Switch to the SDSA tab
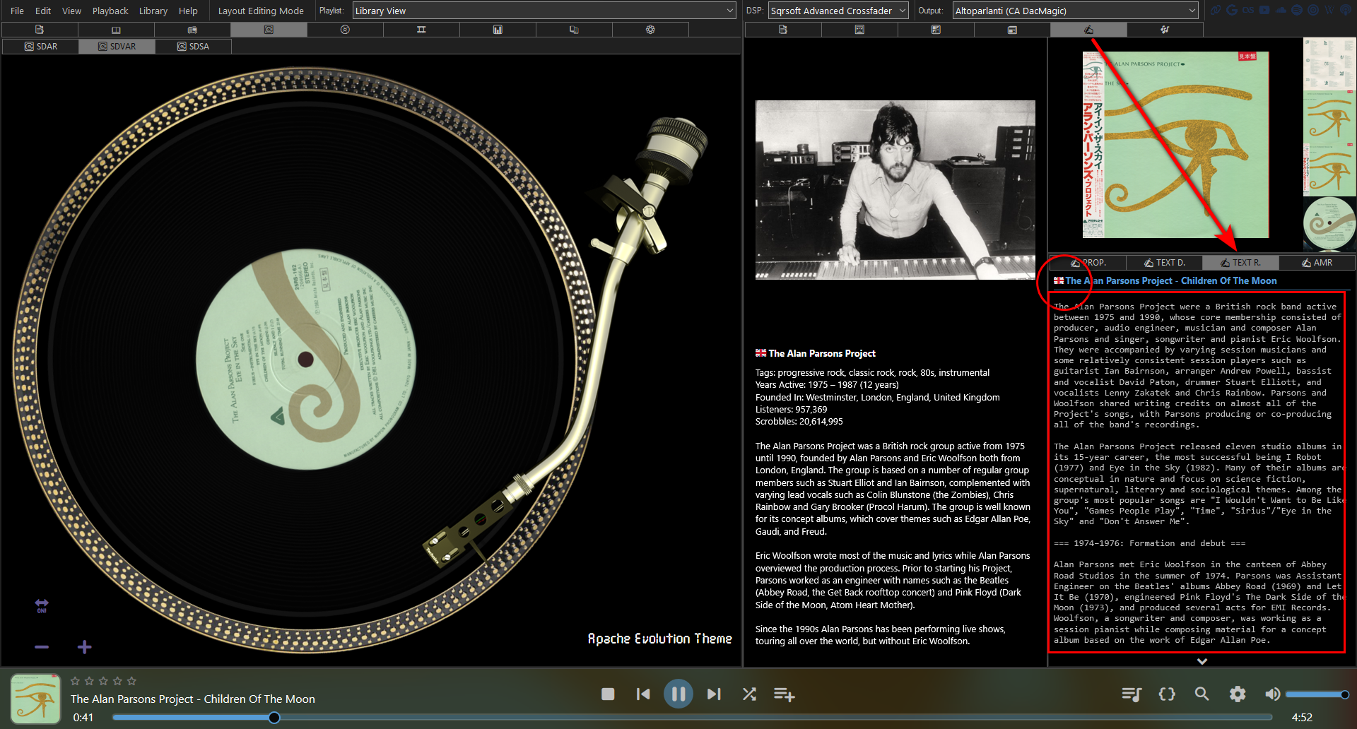 click(x=193, y=46)
